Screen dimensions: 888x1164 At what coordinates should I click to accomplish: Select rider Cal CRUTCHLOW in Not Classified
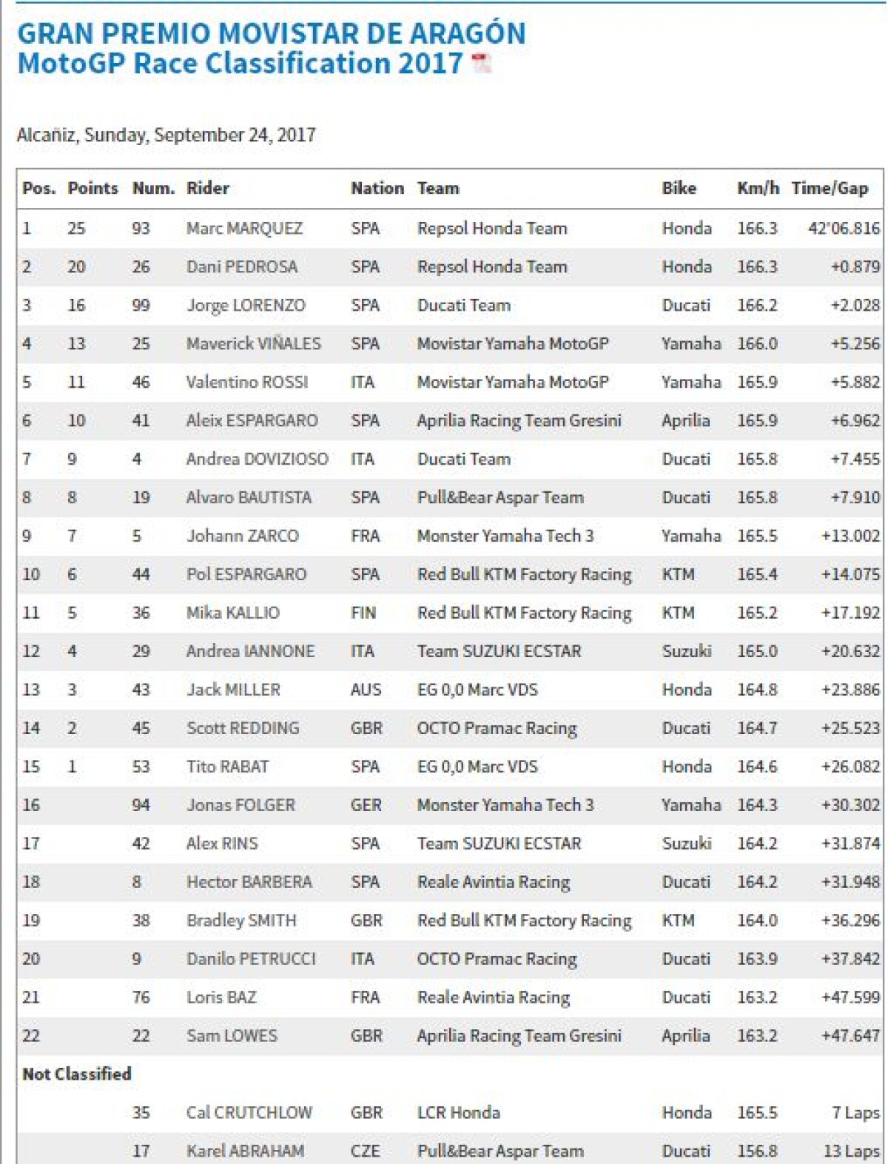[x=249, y=1113]
